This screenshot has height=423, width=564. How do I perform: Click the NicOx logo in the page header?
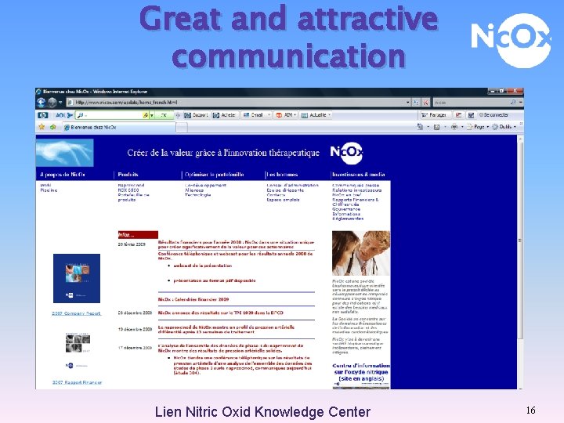346,153
